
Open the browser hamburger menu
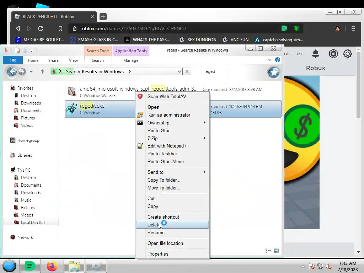click(x=353, y=28)
